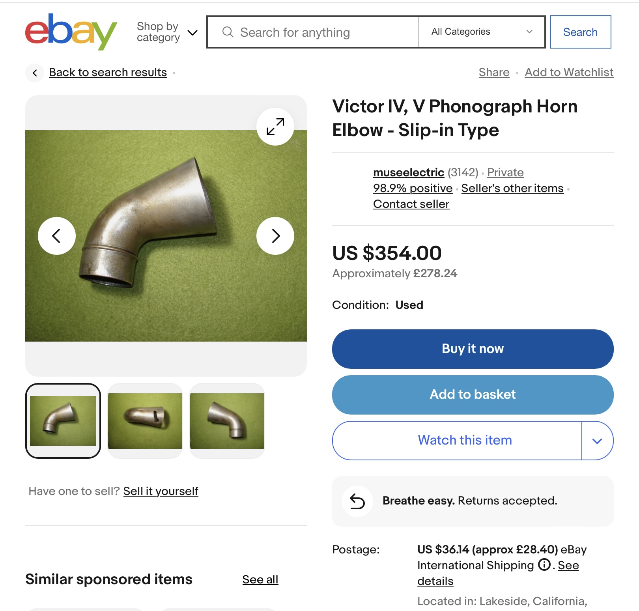Click the Watch this item button
The height and width of the screenshot is (611, 639).
pos(465,440)
